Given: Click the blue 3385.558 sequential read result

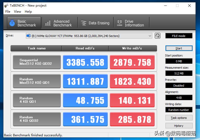Looking at the screenshot, I should click(x=85, y=62).
